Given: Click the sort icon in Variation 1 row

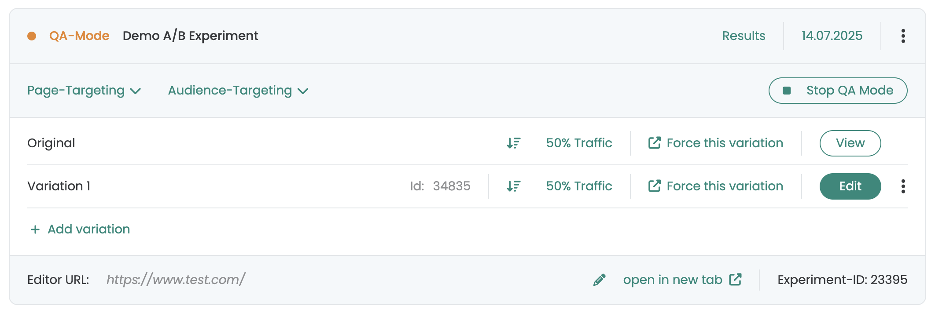Looking at the screenshot, I should point(514,186).
